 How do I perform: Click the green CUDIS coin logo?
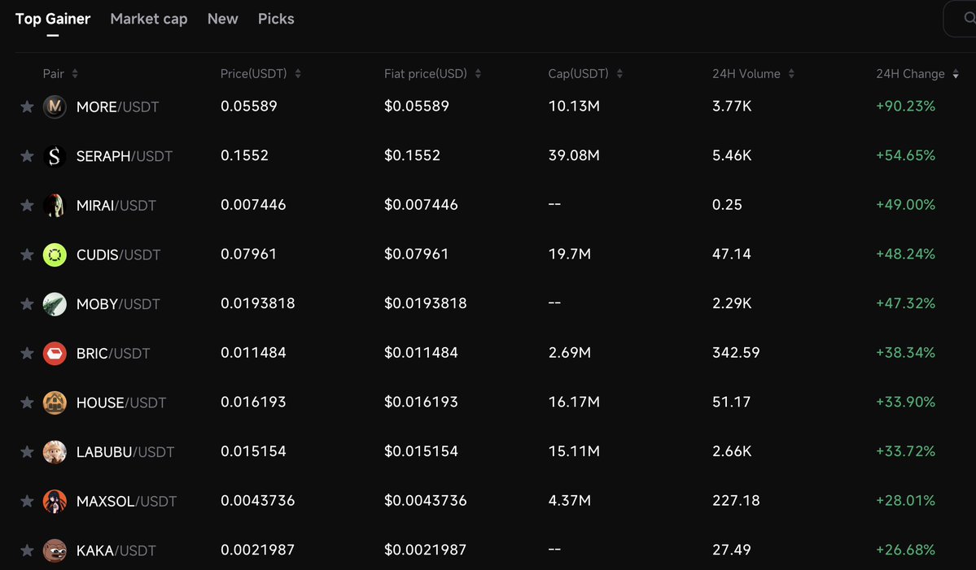55,255
